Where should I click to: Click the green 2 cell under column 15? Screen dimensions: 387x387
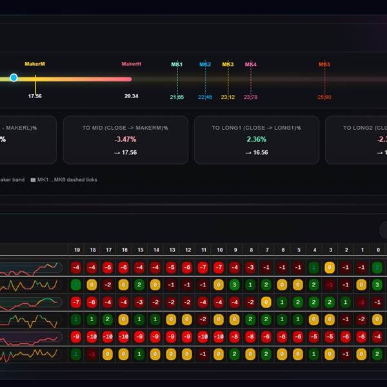tap(139, 285)
